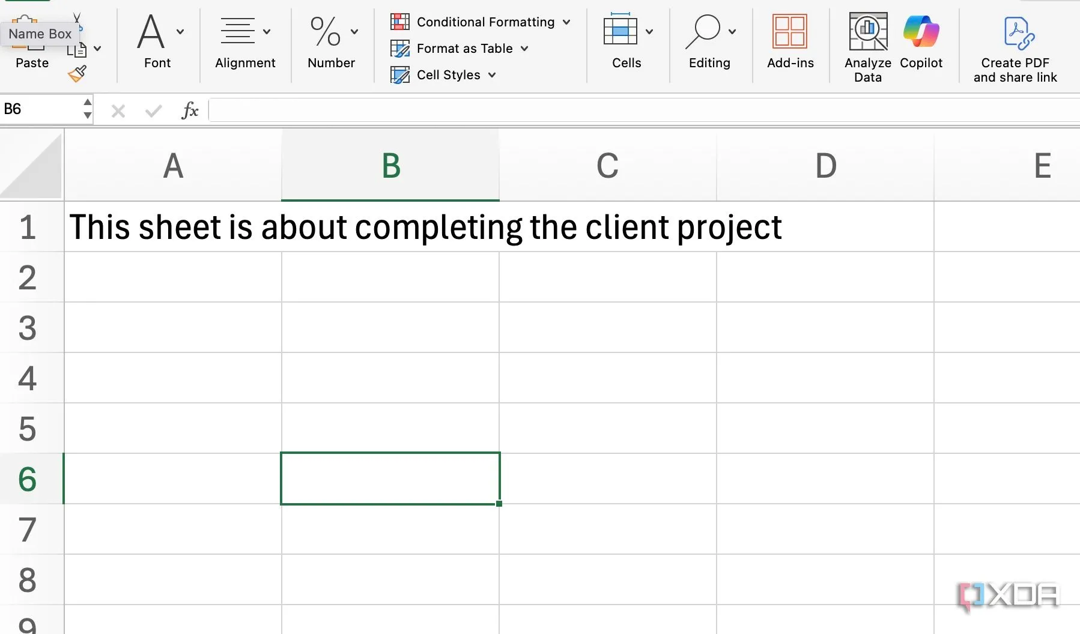Expand the Number dropdown arrow
This screenshot has width=1080, height=634.
[x=354, y=32]
